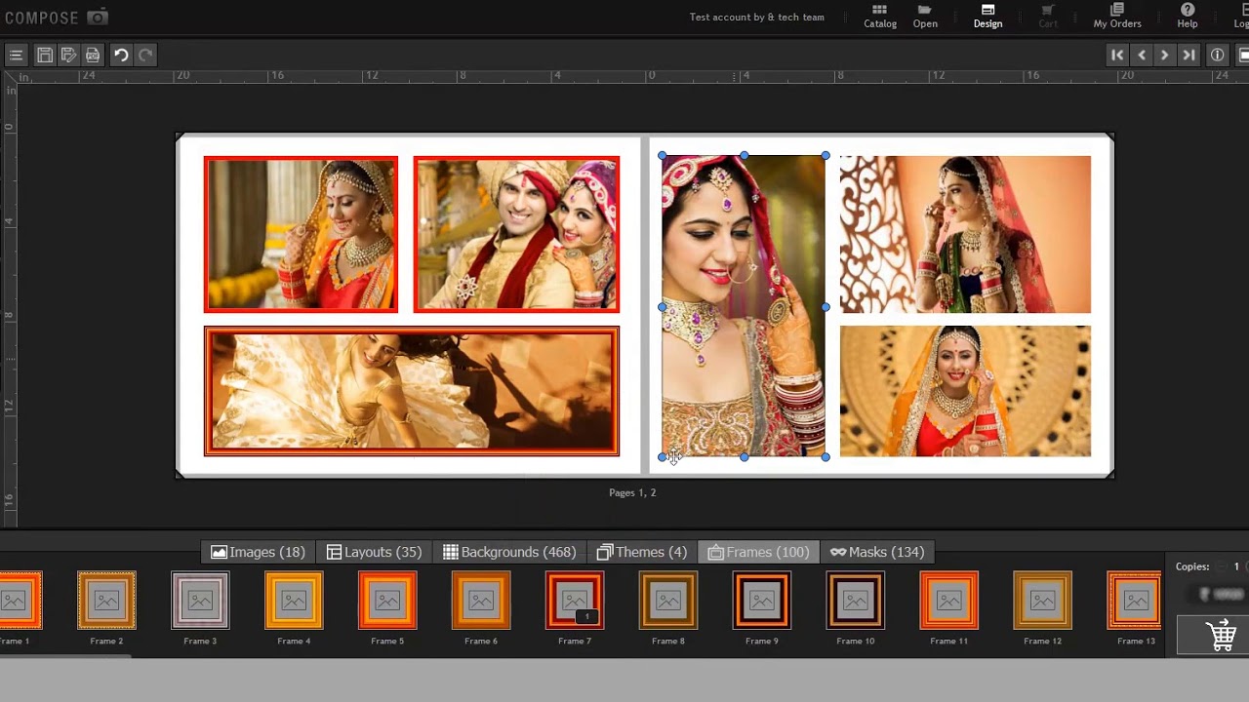Viewport: 1249px width, 702px height.
Task: Open the Cart section
Action: pos(1048,17)
